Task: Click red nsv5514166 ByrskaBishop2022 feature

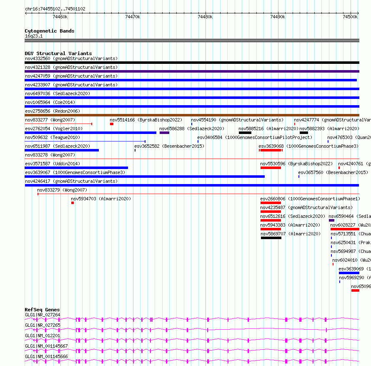Action: point(112,124)
